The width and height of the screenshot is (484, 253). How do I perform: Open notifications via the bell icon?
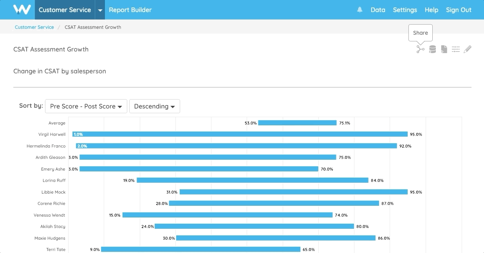click(x=359, y=10)
